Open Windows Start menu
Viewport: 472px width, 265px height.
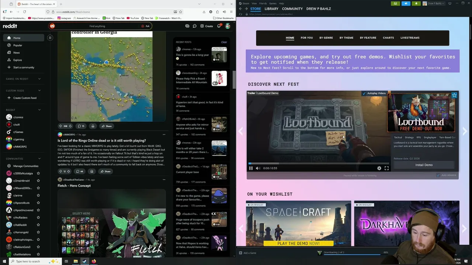(x=4, y=261)
